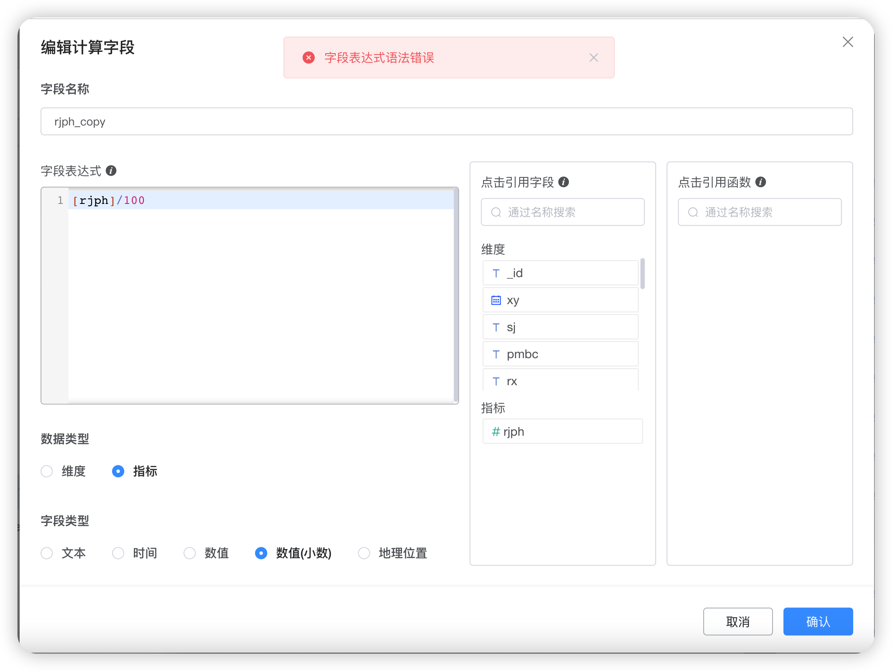The width and height of the screenshot is (892, 671).
Task: Insert the _id dimension field
Action: tap(560, 273)
